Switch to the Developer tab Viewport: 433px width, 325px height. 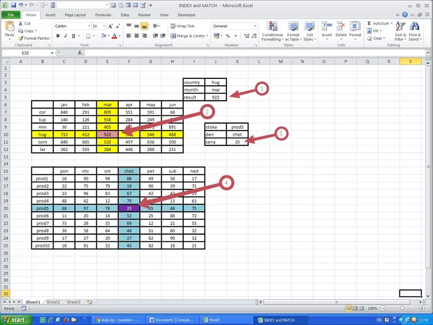(x=186, y=15)
